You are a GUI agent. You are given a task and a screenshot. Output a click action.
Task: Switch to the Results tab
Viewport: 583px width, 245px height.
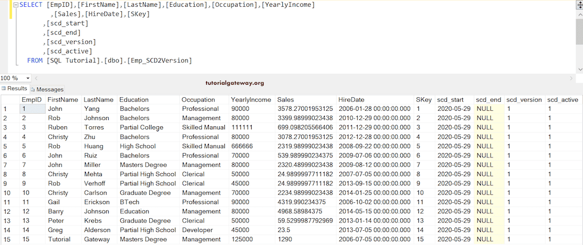click(x=14, y=88)
